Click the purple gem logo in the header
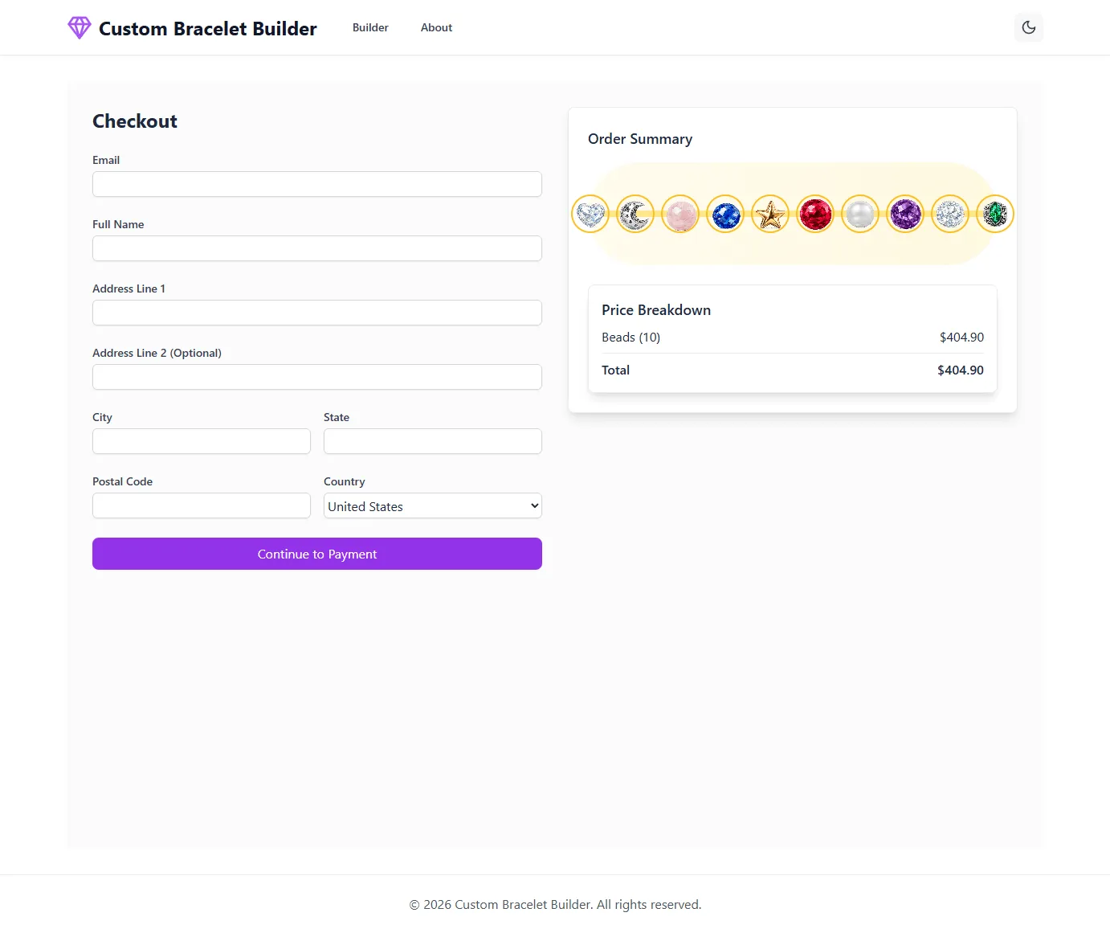 79,27
